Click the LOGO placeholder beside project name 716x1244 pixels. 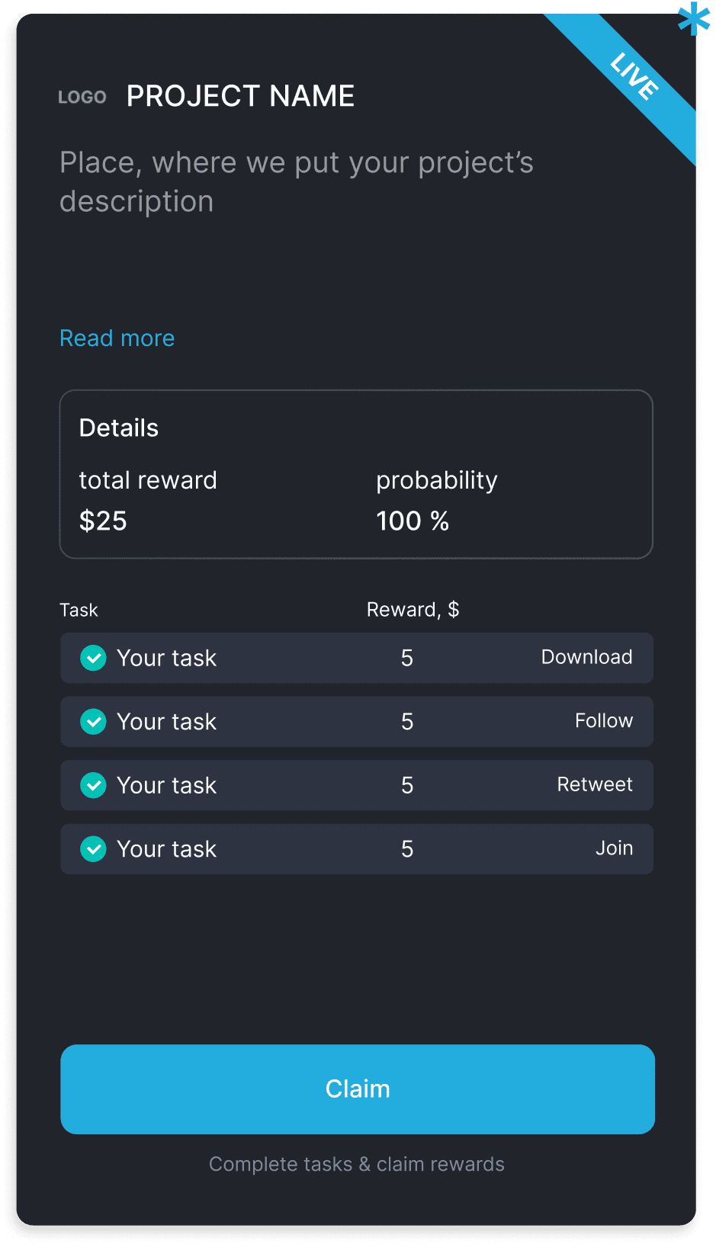82,98
